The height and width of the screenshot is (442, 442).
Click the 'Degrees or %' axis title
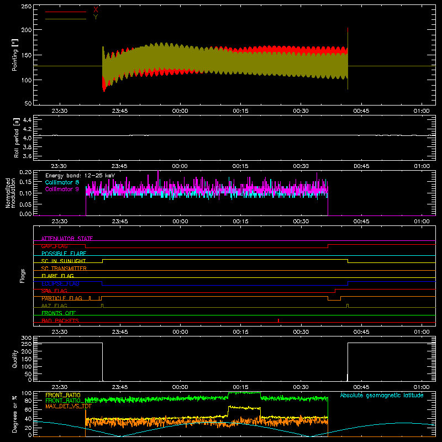pyautogui.click(x=15, y=414)
